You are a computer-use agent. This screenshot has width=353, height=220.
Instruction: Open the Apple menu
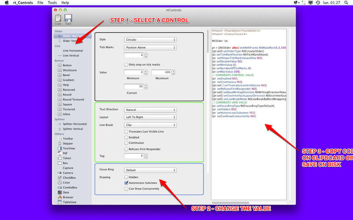(x=7, y=3)
